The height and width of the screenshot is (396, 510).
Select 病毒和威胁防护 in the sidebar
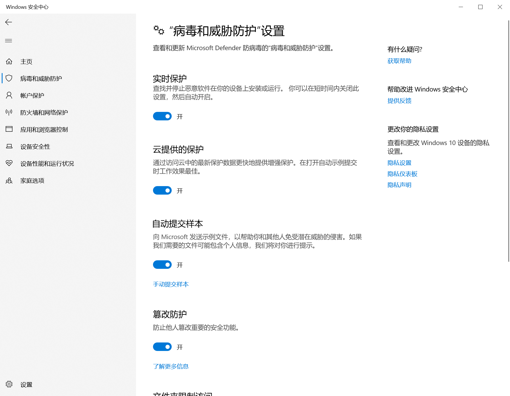point(68,78)
